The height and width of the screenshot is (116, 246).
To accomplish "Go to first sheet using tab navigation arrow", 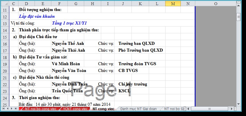I will [4, 109].
